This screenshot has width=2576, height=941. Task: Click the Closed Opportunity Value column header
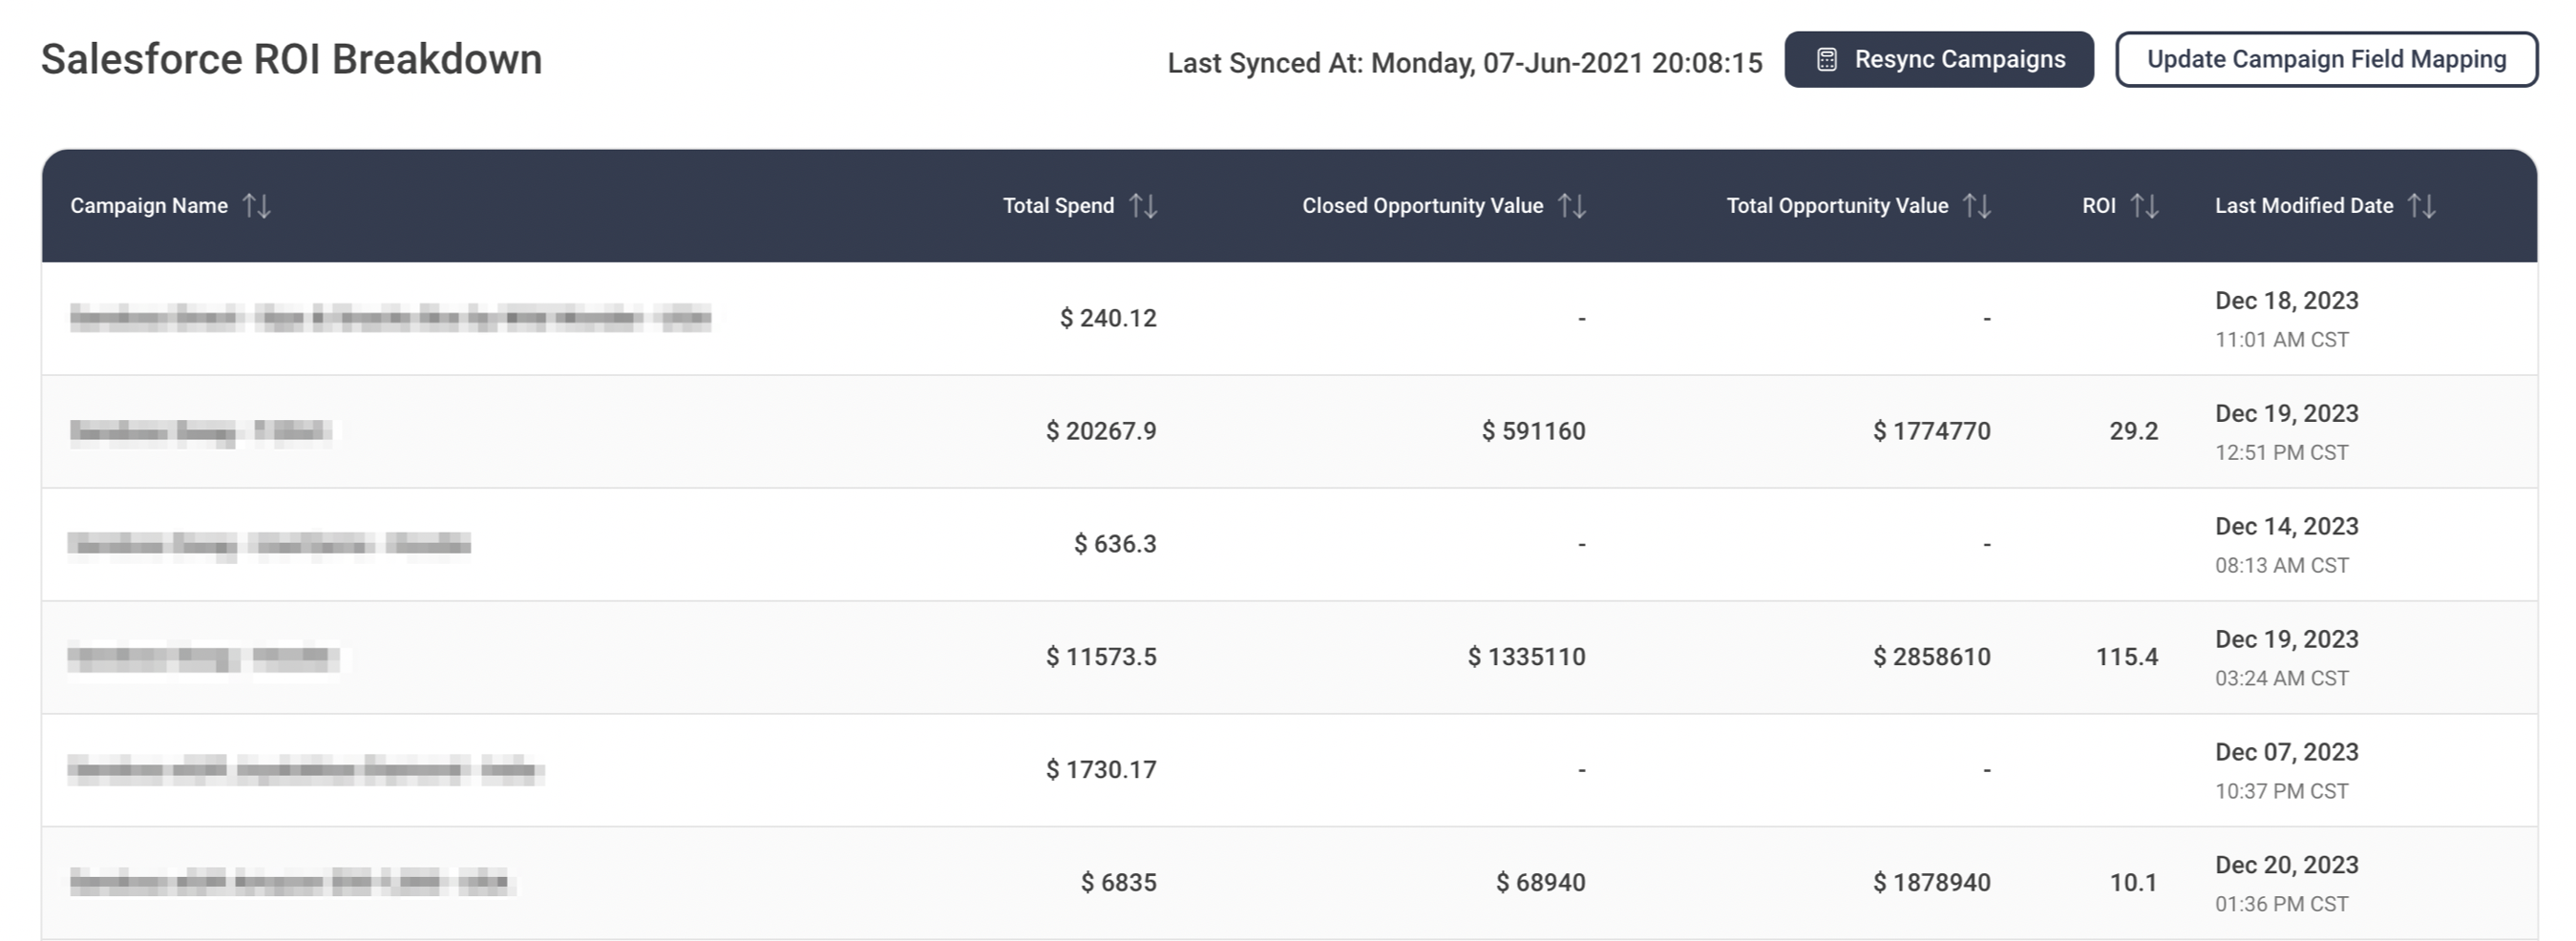1422,206
